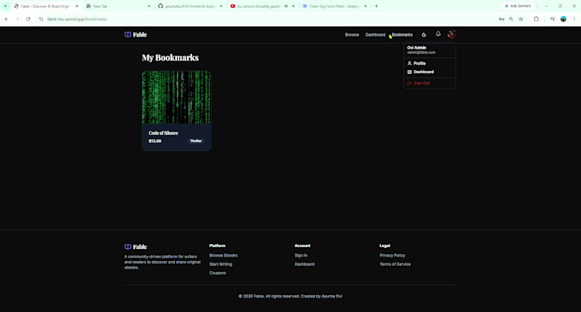
Task: Click Sign In footer link
Action: click(301, 256)
